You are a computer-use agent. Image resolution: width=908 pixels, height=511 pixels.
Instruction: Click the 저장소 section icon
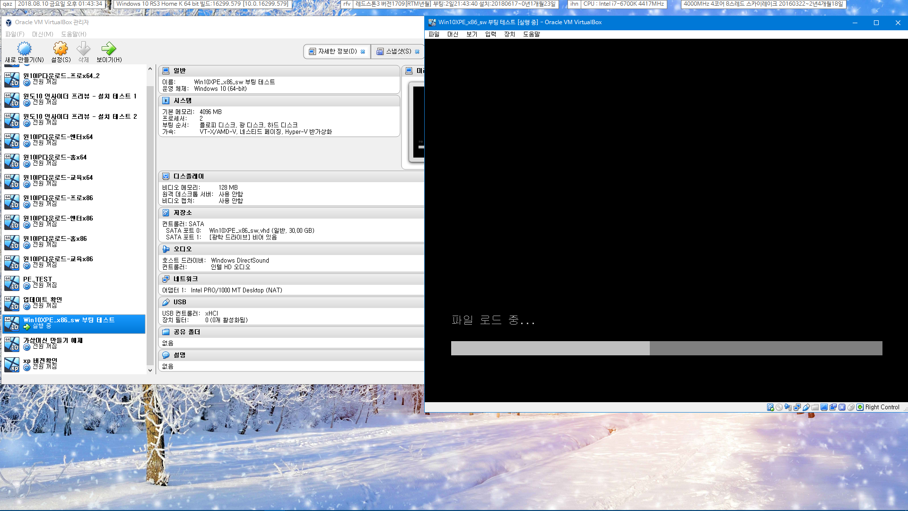(166, 212)
